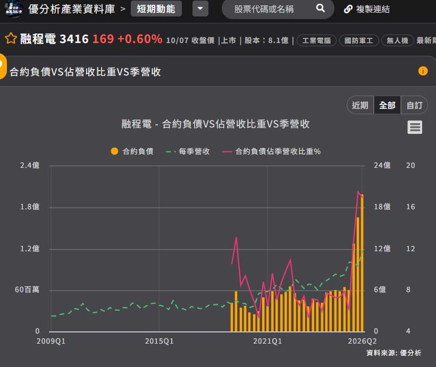Viewport: 436px width, 367px height.
Task: Click the pink 比重% legend line marker
Action: tap(227, 152)
